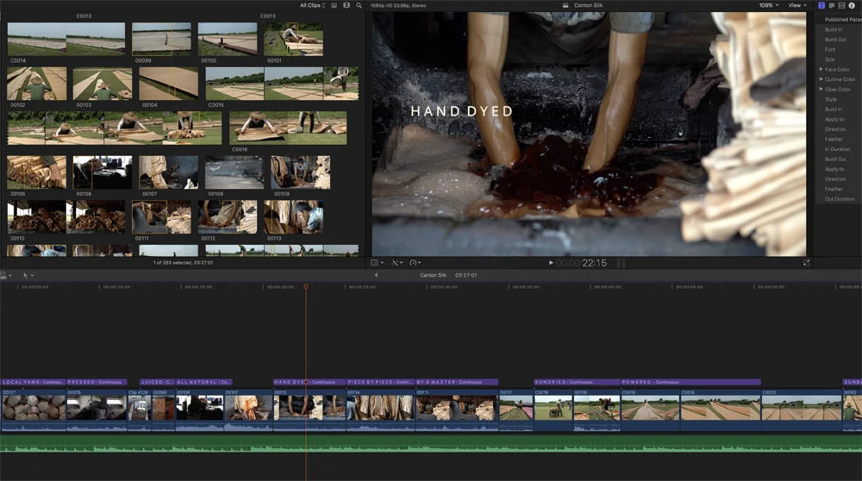Open the clip connection options icon
Screen dimensions: 862x481
pos(5,275)
